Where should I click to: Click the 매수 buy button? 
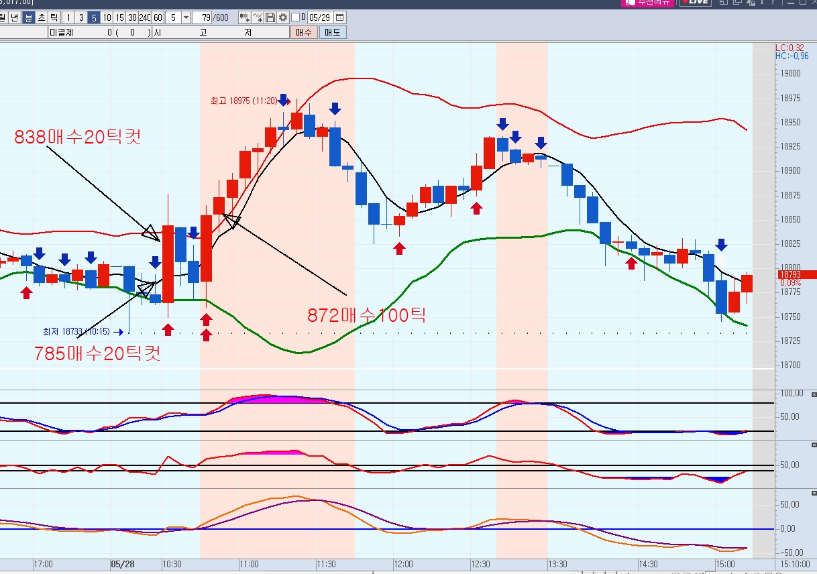click(x=304, y=32)
